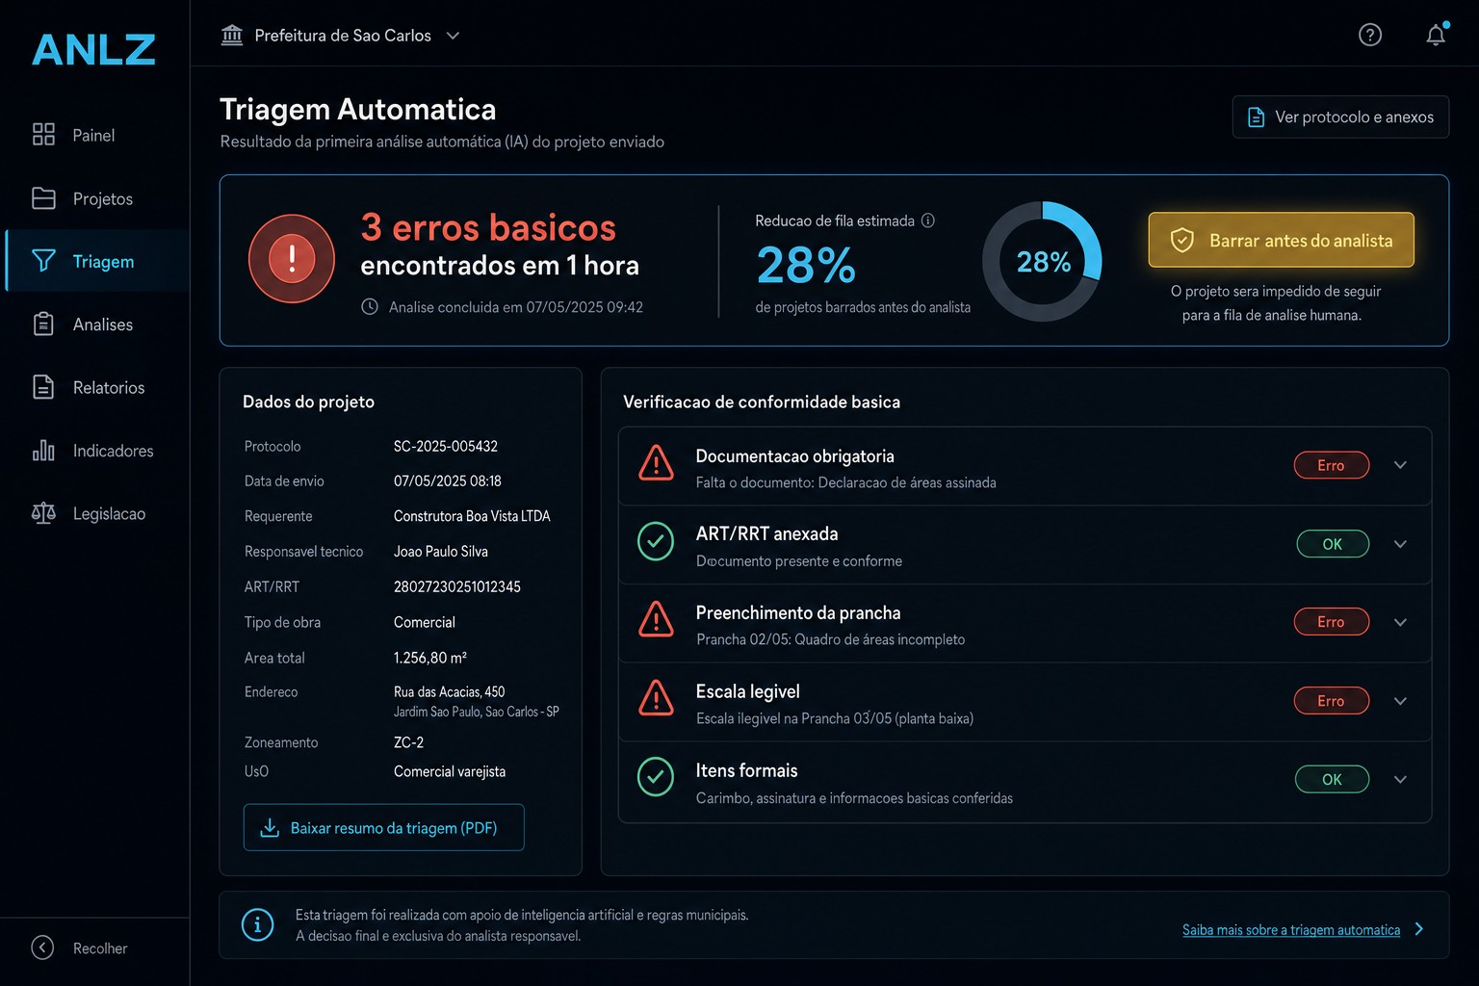Viewport: 1479px width, 986px height.
Task: Click address Rua das Acacias, 450
Action: (449, 691)
